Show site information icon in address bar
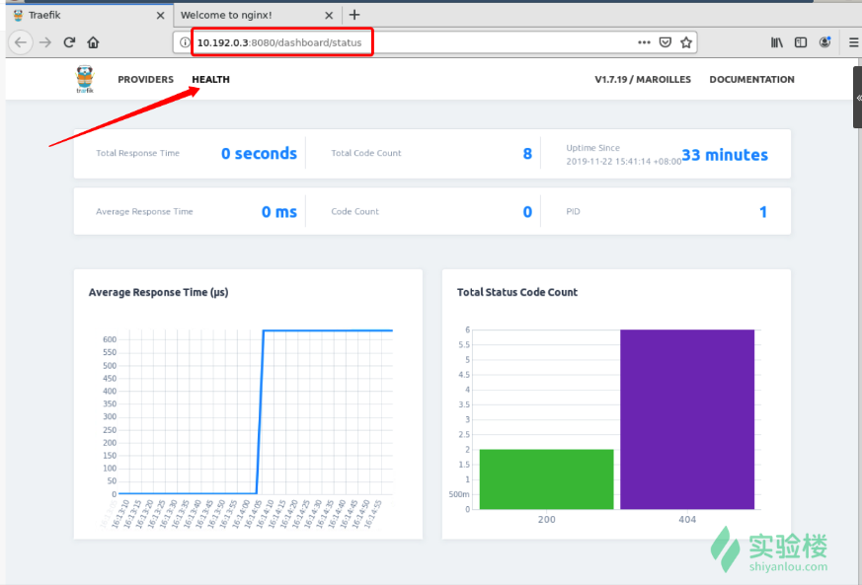Viewport: 862px width, 585px height. pyautogui.click(x=185, y=42)
